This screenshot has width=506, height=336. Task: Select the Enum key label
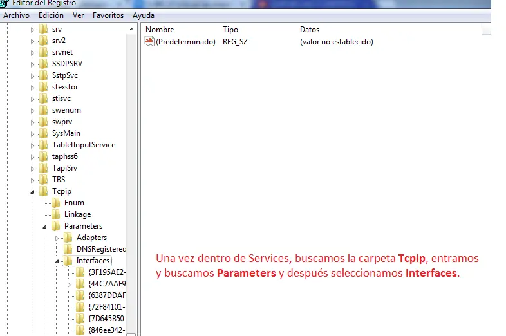[x=74, y=203]
